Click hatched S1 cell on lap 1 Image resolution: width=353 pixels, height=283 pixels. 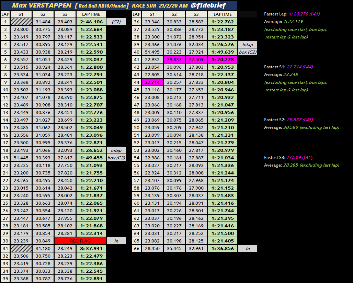click(21, 22)
